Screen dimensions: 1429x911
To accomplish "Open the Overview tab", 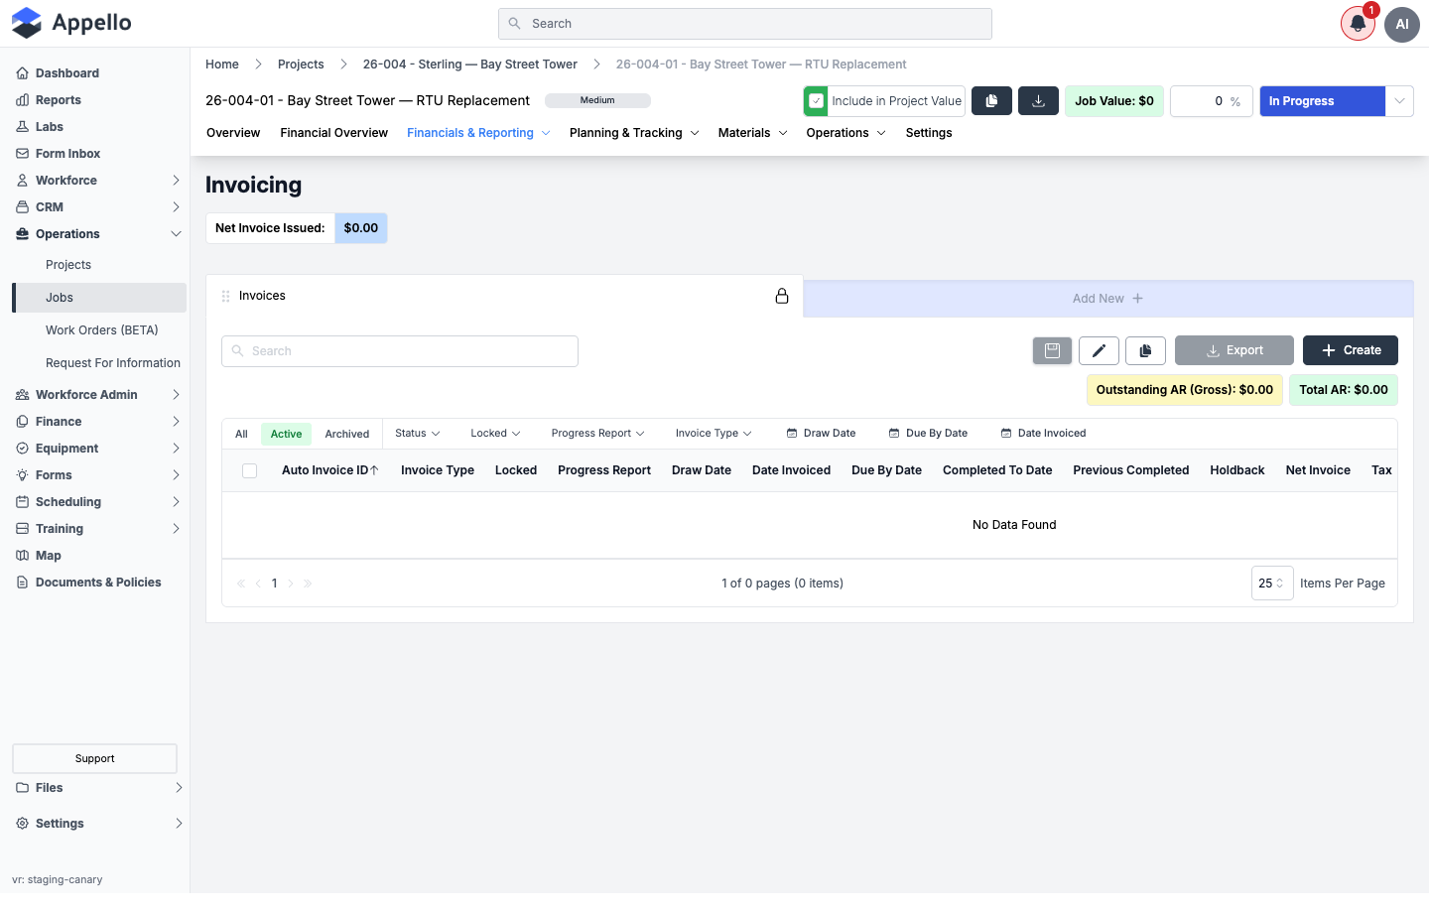I will click(x=233, y=133).
